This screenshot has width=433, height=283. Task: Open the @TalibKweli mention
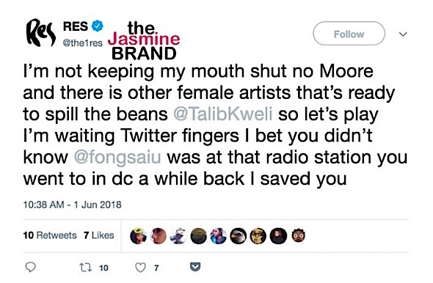coord(223,114)
